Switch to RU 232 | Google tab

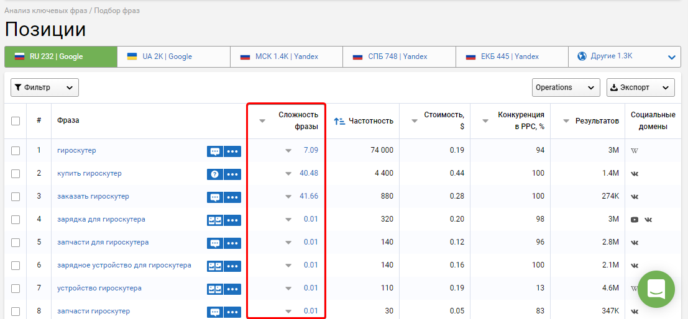coord(61,56)
